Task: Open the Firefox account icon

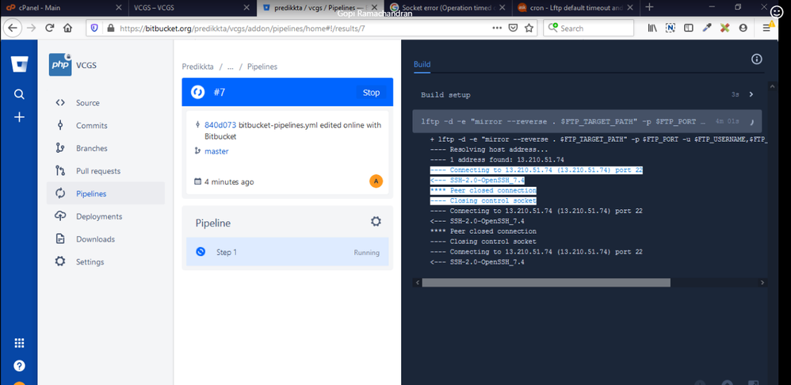Action: (x=743, y=29)
